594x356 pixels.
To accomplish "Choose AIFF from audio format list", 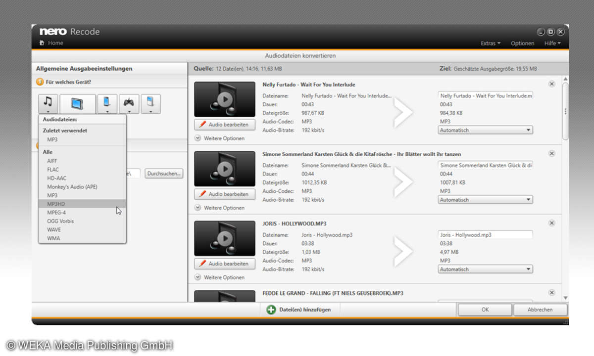I will [x=82, y=161].
